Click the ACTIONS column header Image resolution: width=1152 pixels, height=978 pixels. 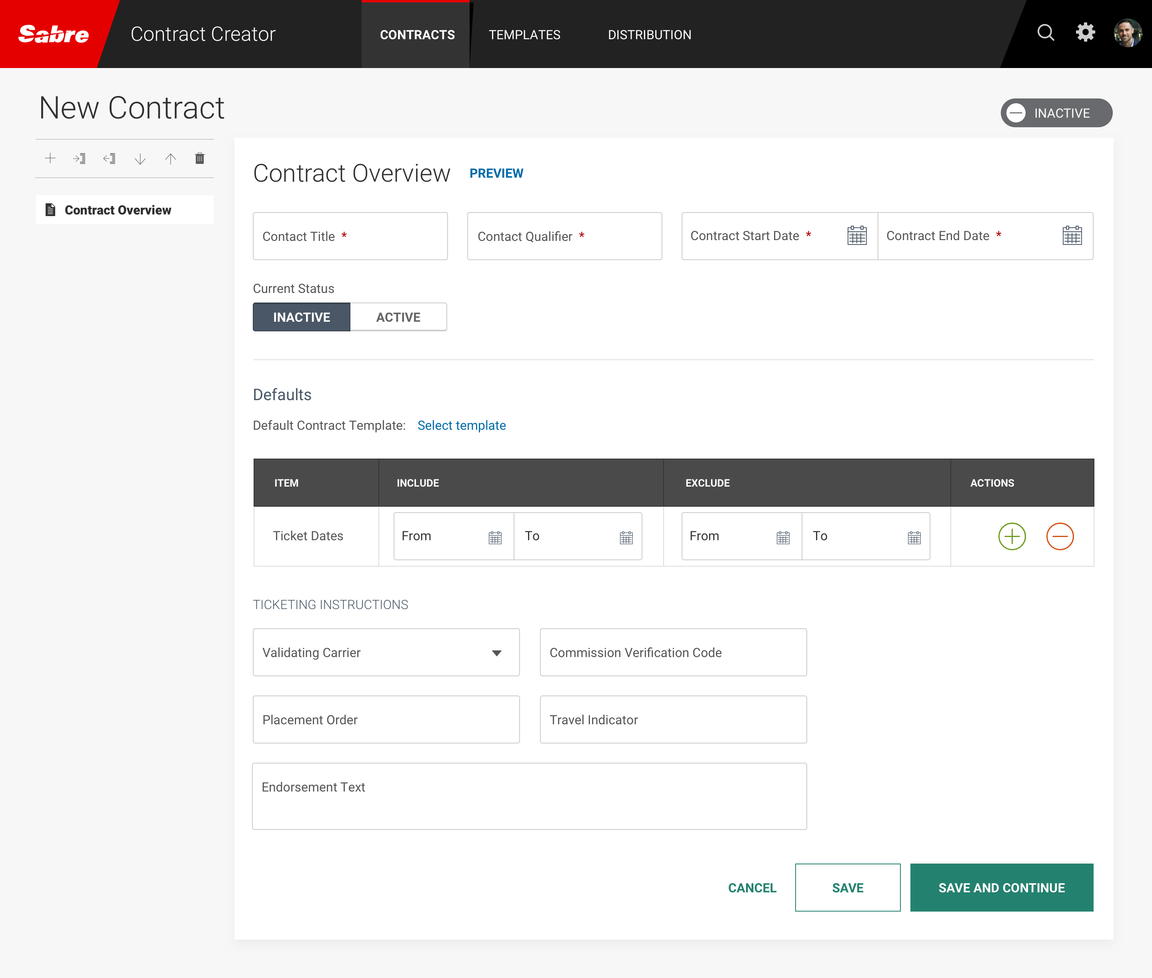coord(1022,482)
